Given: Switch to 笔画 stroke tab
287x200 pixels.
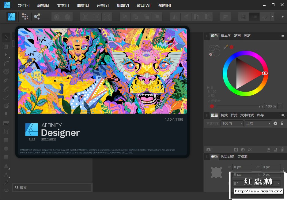Looking at the screenshot, I should pyautogui.click(x=237, y=36).
